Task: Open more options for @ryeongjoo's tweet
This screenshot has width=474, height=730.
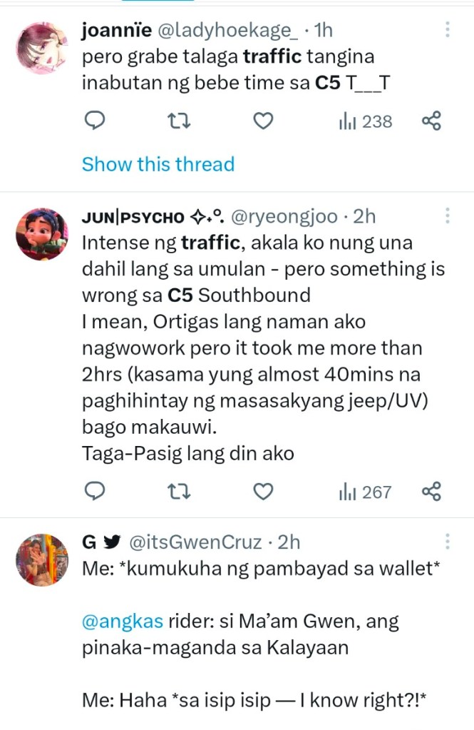Action: 447,216
